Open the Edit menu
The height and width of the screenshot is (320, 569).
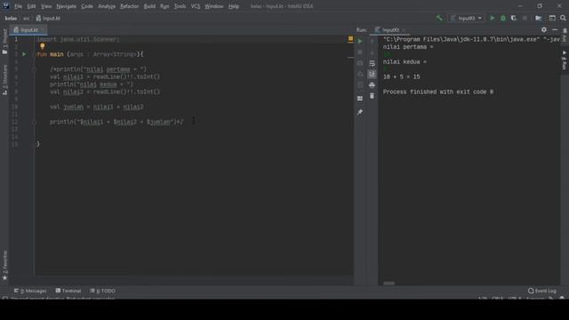click(31, 6)
